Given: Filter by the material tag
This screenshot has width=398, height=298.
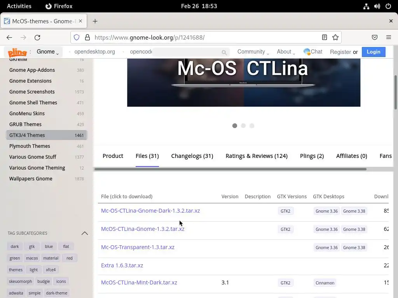Looking at the screenshot, I should pos(51,258).
